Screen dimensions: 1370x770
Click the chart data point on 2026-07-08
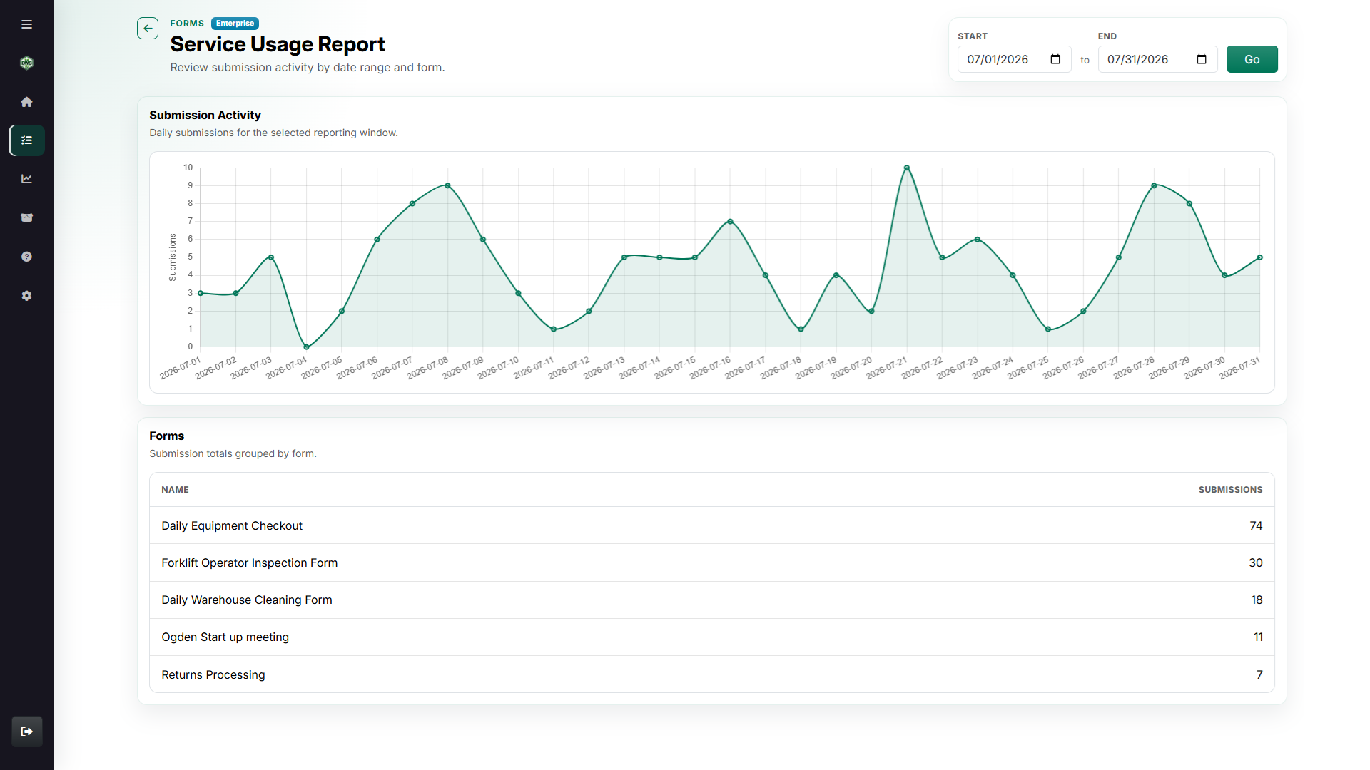pyautogui.click(x=447, y=185)
